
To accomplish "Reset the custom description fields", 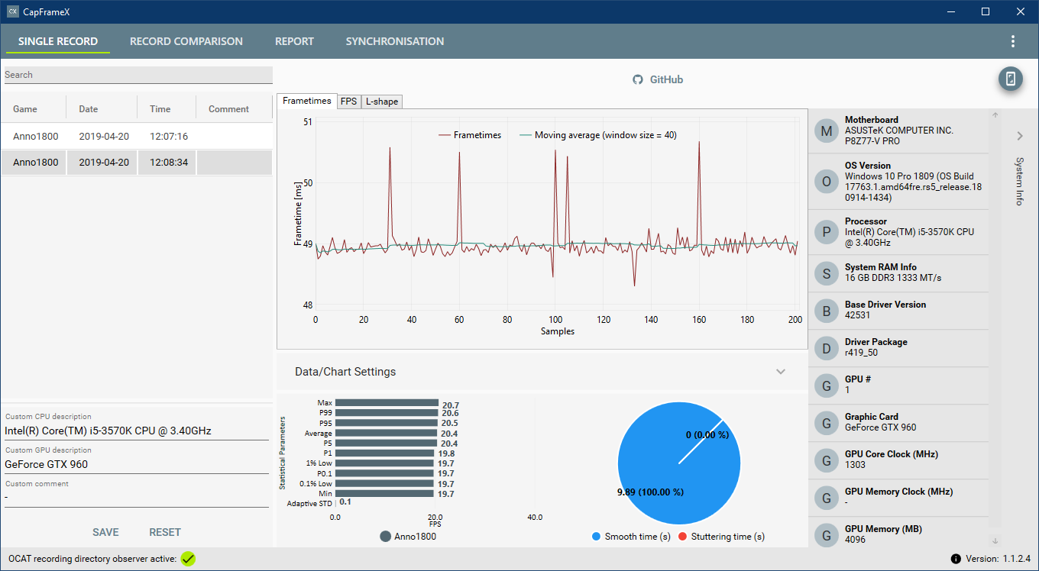I will (165, 532).
